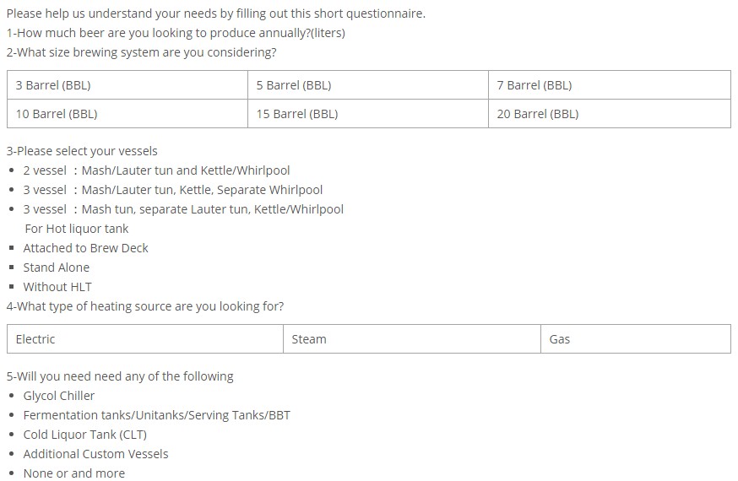738x481 pixels.
Task: Click the None or and more item
Action: point(73,473)
